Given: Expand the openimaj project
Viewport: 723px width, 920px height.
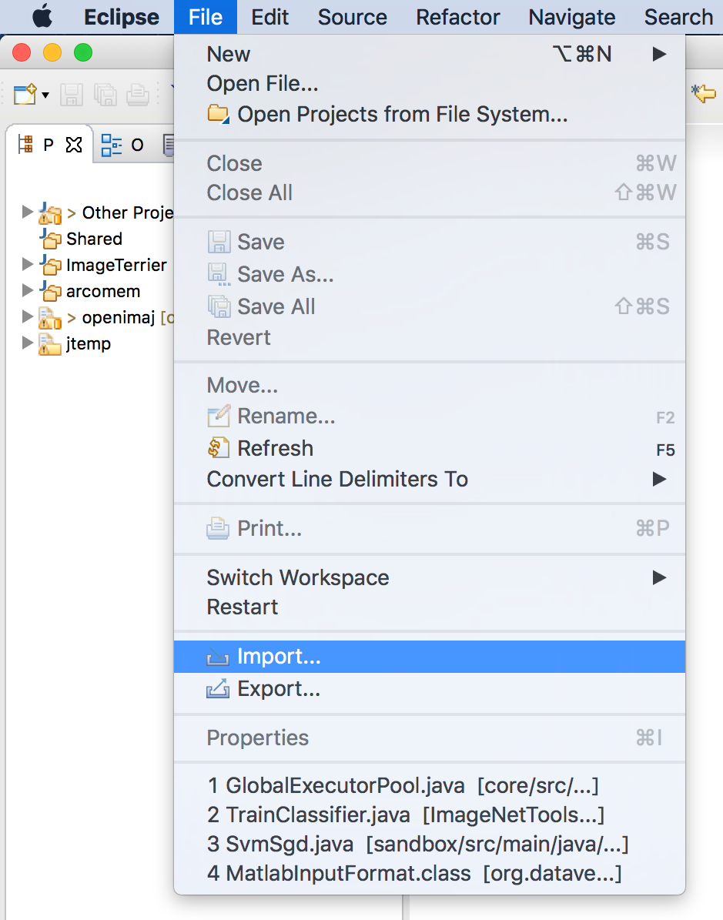Looking at the screenshot, I should [x=28, y=317].
